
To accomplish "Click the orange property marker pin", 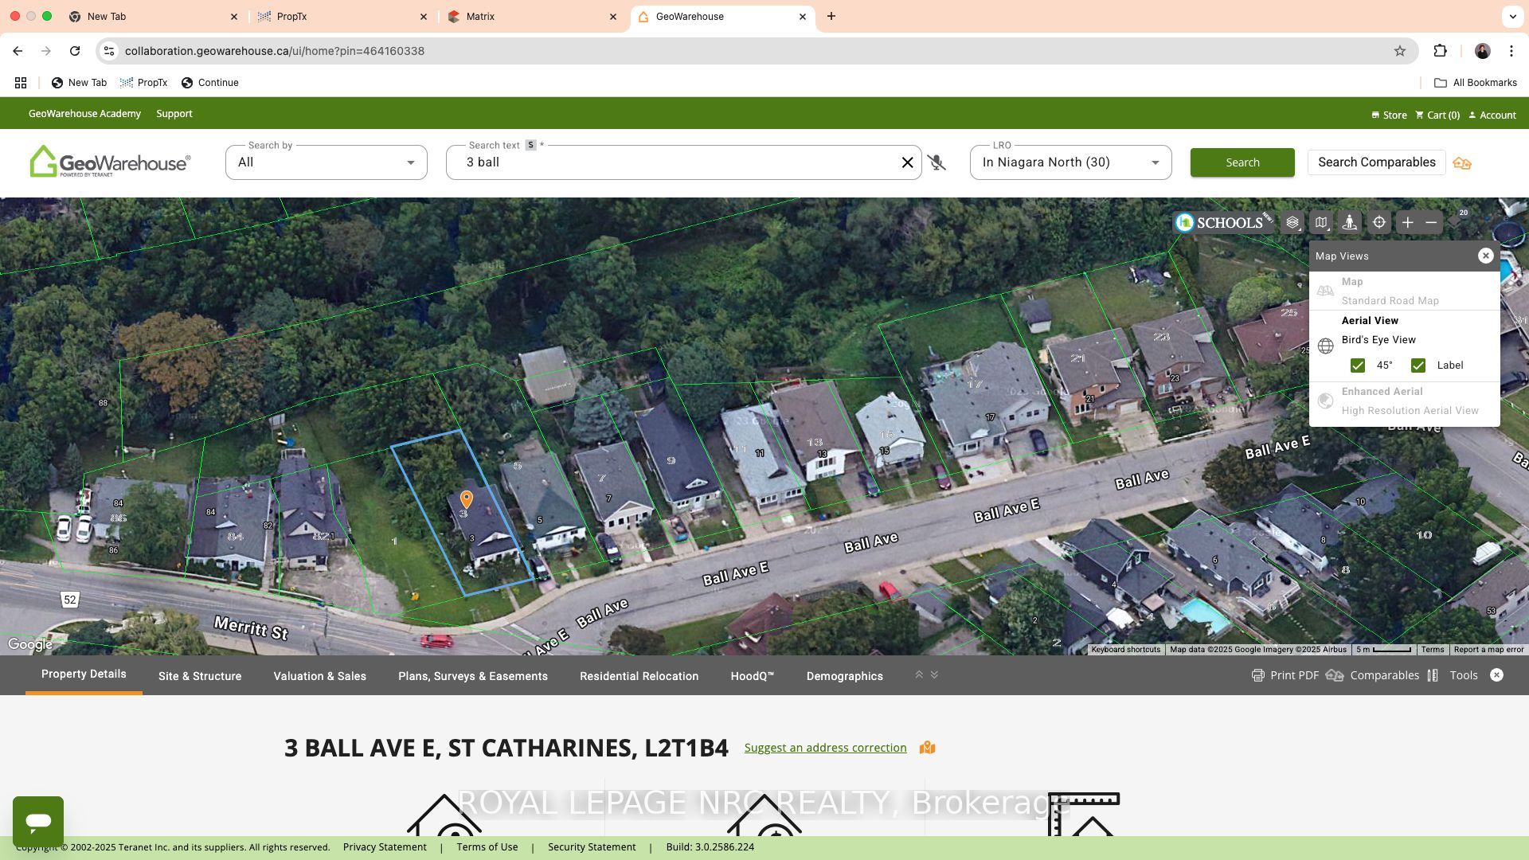I will click(467, 499).
